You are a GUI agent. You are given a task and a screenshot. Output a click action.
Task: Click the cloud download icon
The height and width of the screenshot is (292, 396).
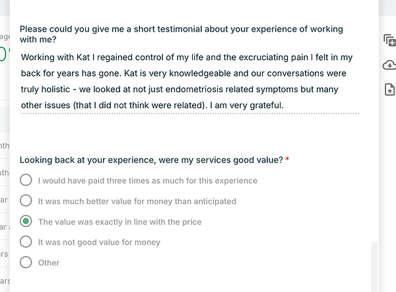coord(389,65)
